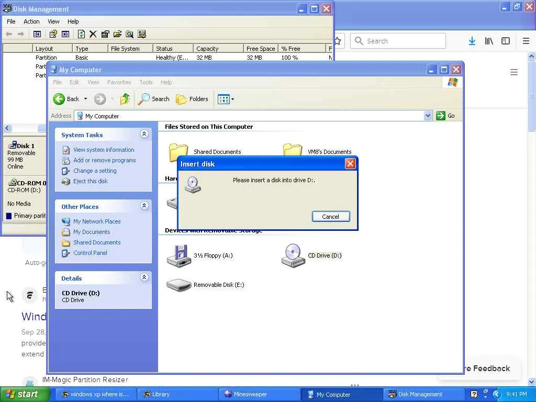Click the bookmark star icon in Firefox
This screenshot has width=536, height=402.
[x=338, y=41]
